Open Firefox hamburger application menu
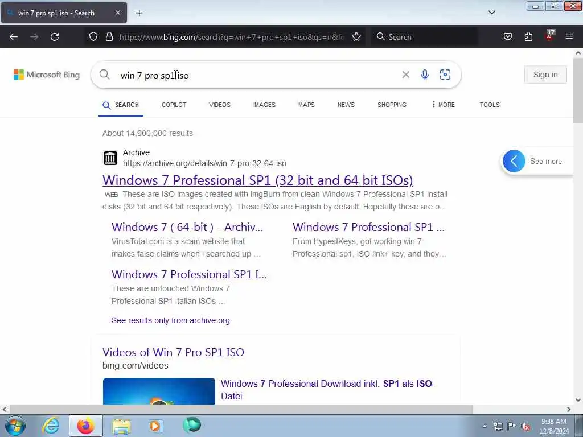Image resolution: width=583 pixels, height=437 pixels. click(x=569, y=37)
